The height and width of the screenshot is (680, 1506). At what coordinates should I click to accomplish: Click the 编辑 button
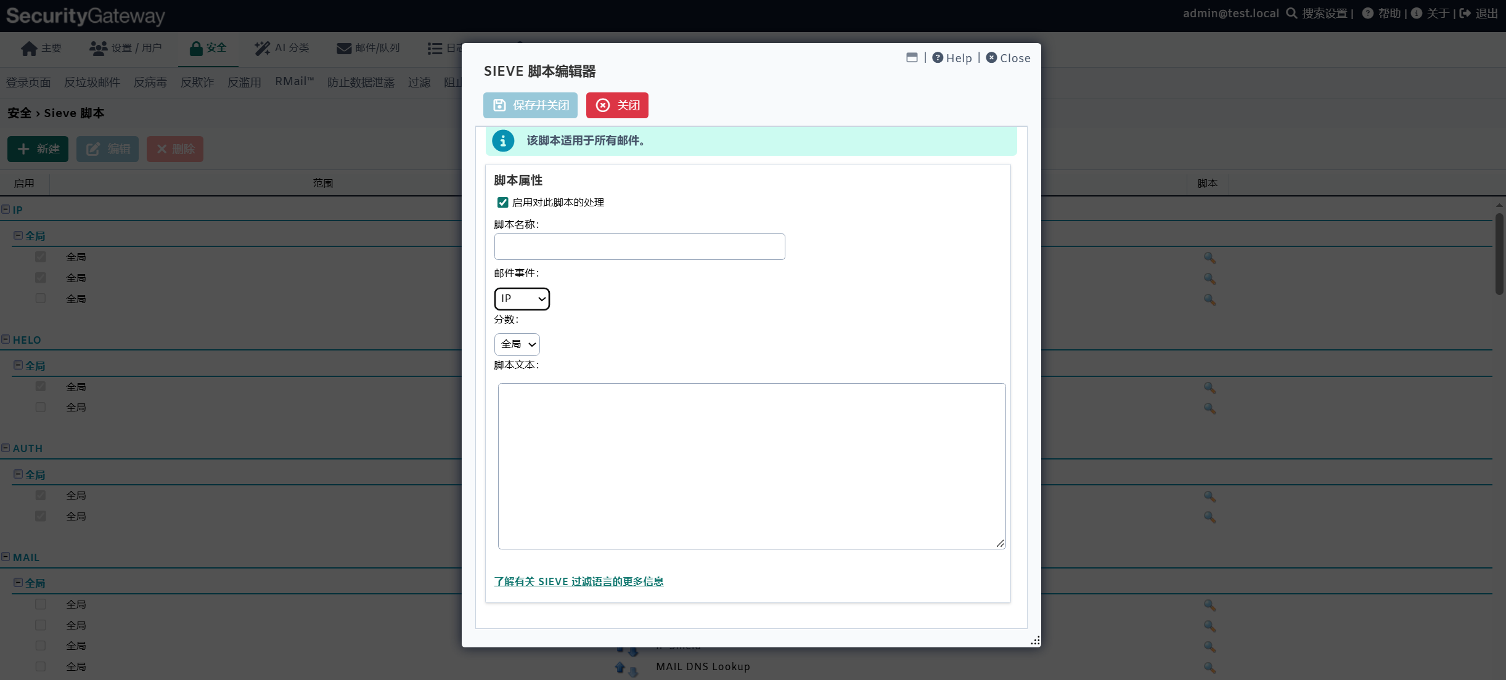coord(107,149)
